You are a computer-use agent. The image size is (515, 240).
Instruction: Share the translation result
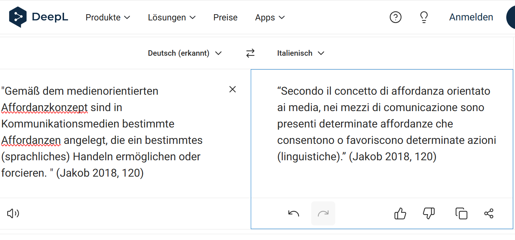click(x=489, y=213)
